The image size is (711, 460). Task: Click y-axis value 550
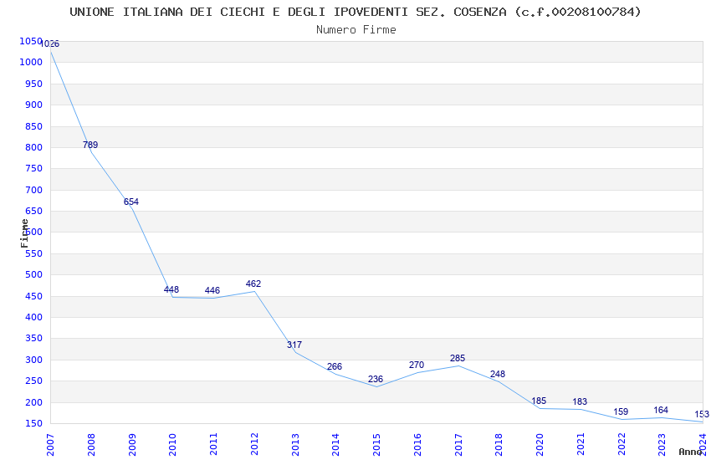[33, 253]
